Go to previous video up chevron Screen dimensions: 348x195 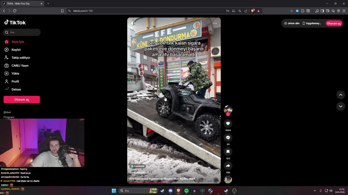[x=341, y=95]
